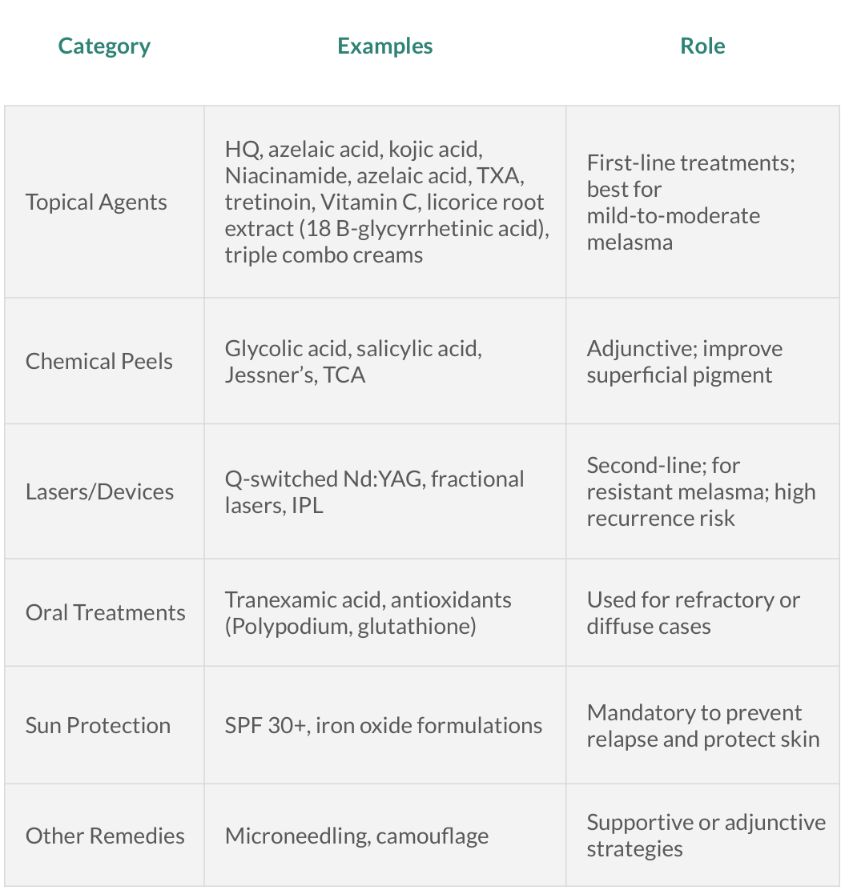Click the Examples column header
Screen dimensions: 841x890
tap(384, 46)
